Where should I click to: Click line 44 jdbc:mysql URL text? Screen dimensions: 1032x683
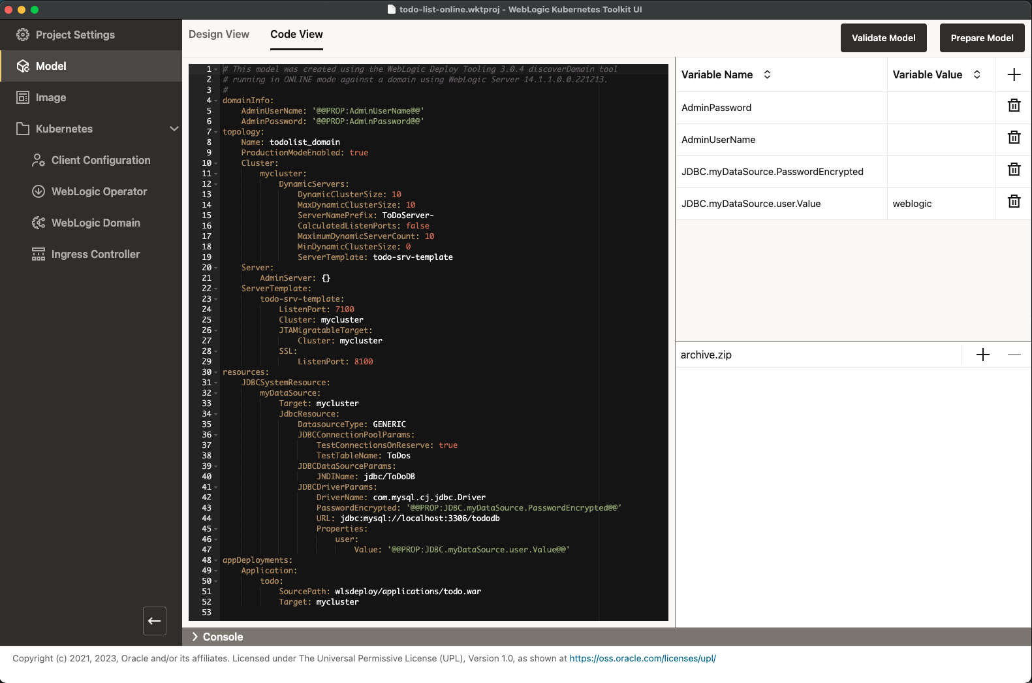pyautogui.click(x=420, y=518)
